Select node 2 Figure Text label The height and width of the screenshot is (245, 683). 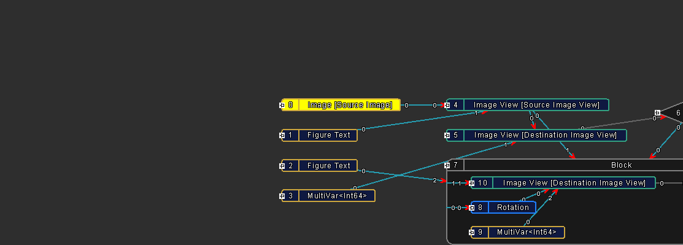coord(328,166)
